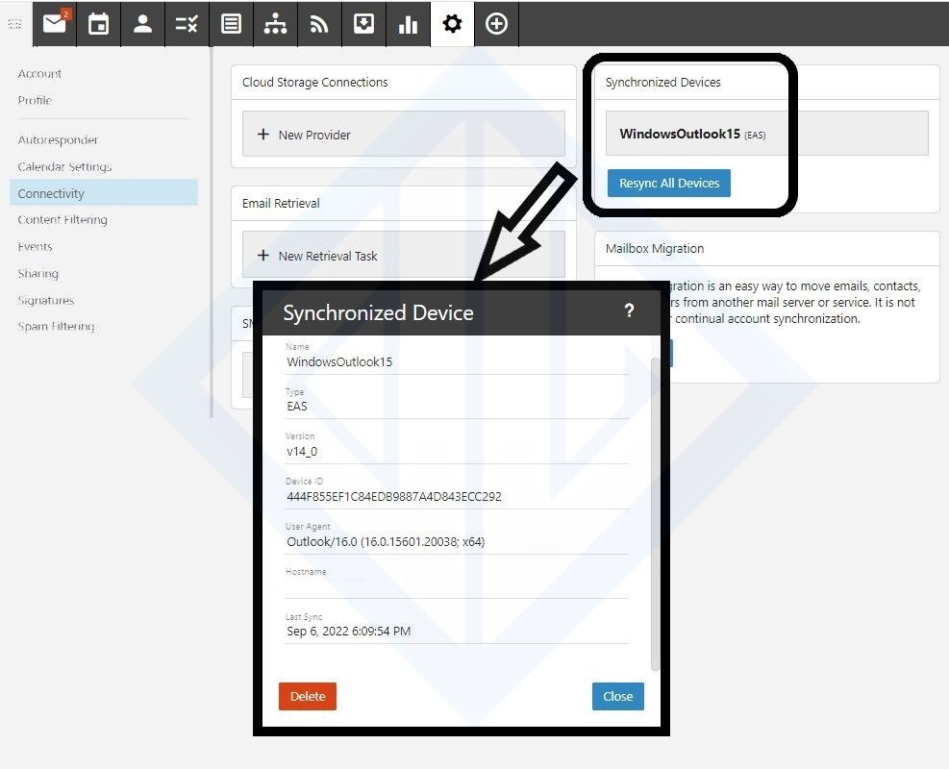Image resolution: width=949 pixels, height=769 pixels.
Task: Open Events in settings sidebar
Action: 36,247
